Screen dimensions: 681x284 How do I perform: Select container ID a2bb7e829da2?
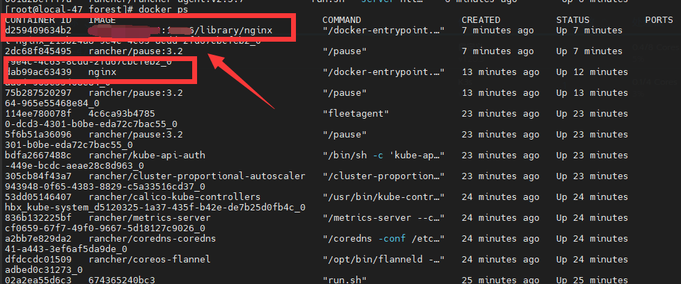pyautogui.click(x=38, y=239)
